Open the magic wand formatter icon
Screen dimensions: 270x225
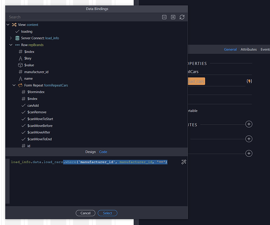[184, 162]
